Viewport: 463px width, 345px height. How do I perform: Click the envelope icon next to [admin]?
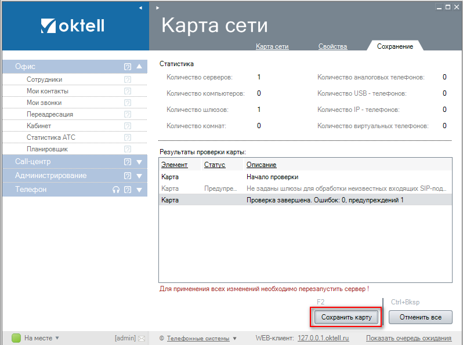coord(141,338)
